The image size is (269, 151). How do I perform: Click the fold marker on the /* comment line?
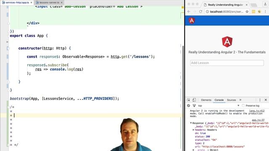click(8, 107)
